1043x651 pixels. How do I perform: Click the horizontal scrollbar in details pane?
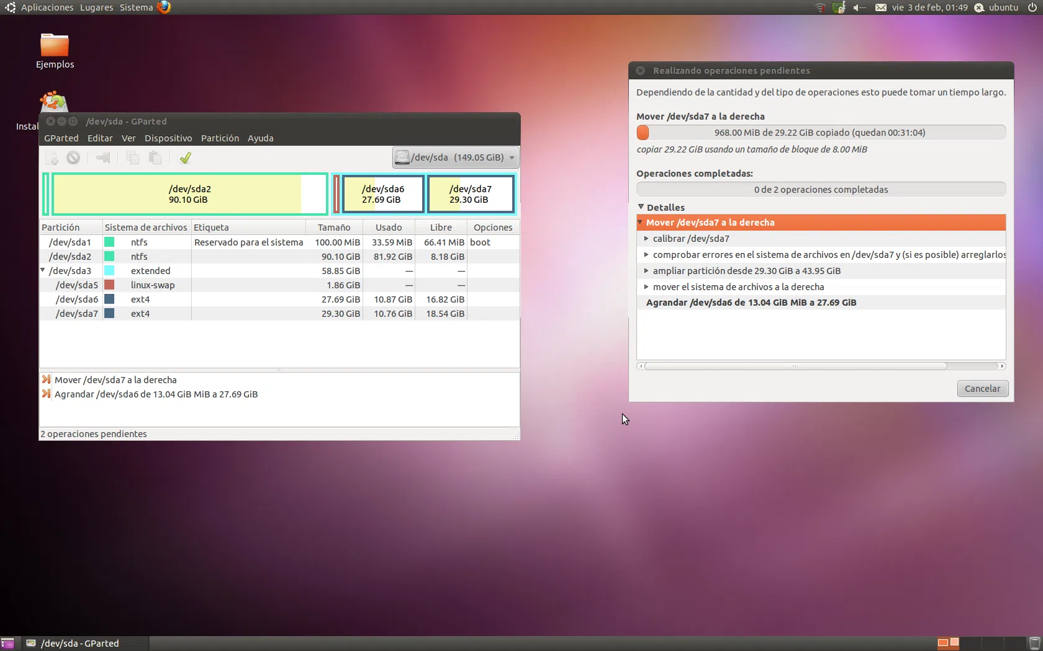tap(795, 366)
